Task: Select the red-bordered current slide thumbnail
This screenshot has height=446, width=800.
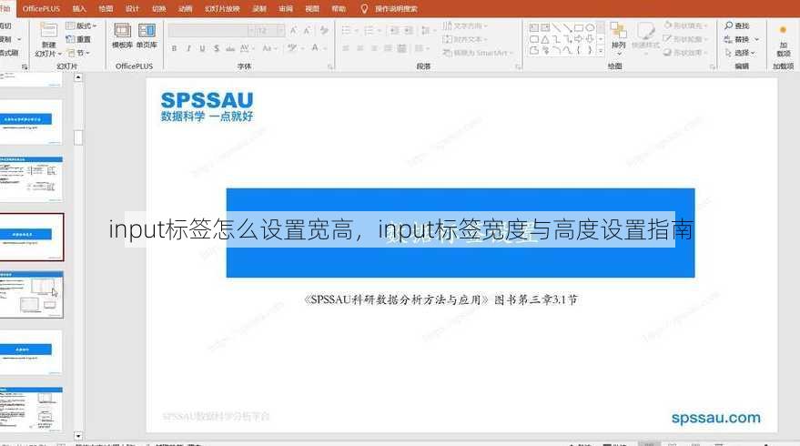Action: (31, 238)
